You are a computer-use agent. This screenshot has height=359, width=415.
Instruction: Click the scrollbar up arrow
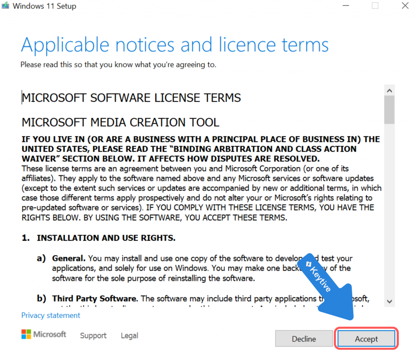click(389, 91)
